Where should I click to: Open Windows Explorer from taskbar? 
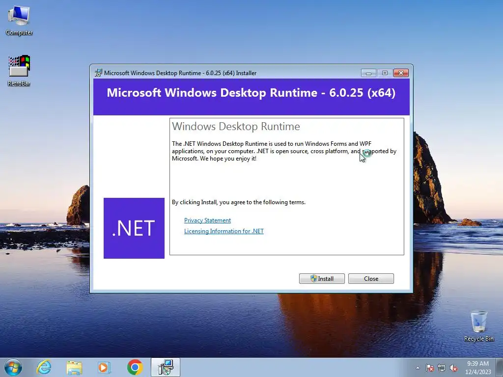[74, 367]
